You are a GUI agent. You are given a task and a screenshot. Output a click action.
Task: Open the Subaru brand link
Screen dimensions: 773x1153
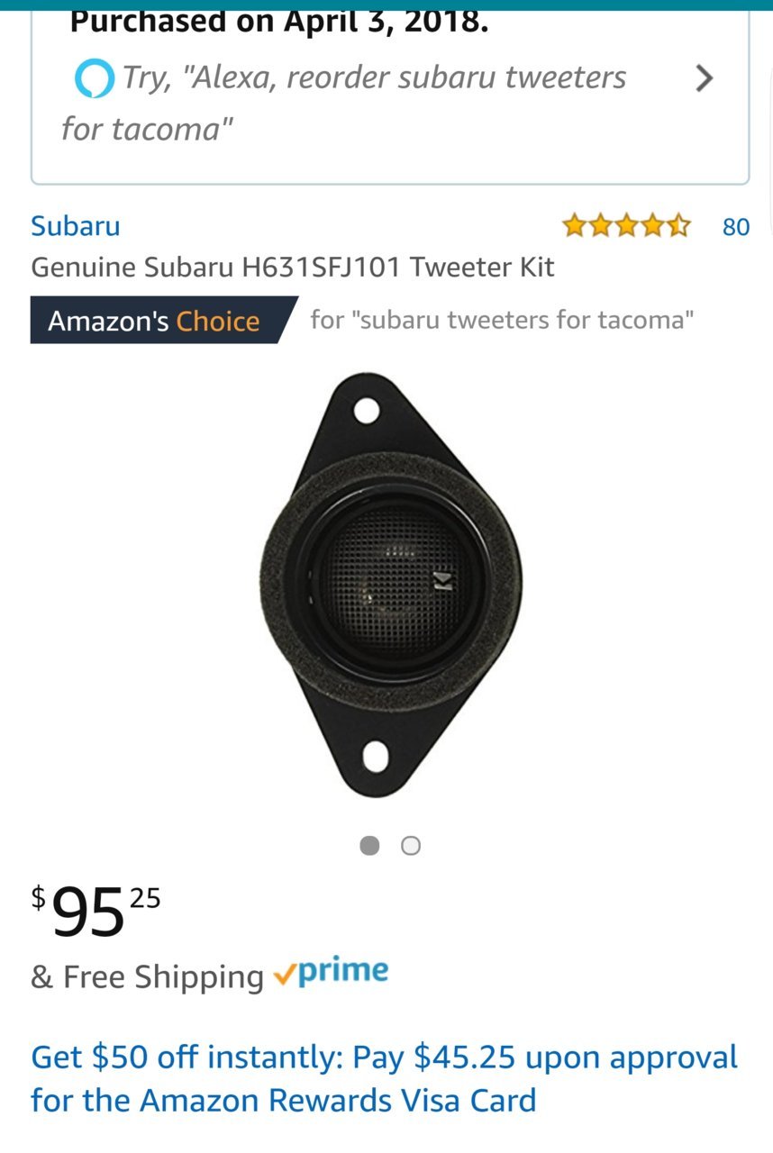point(76,225)
